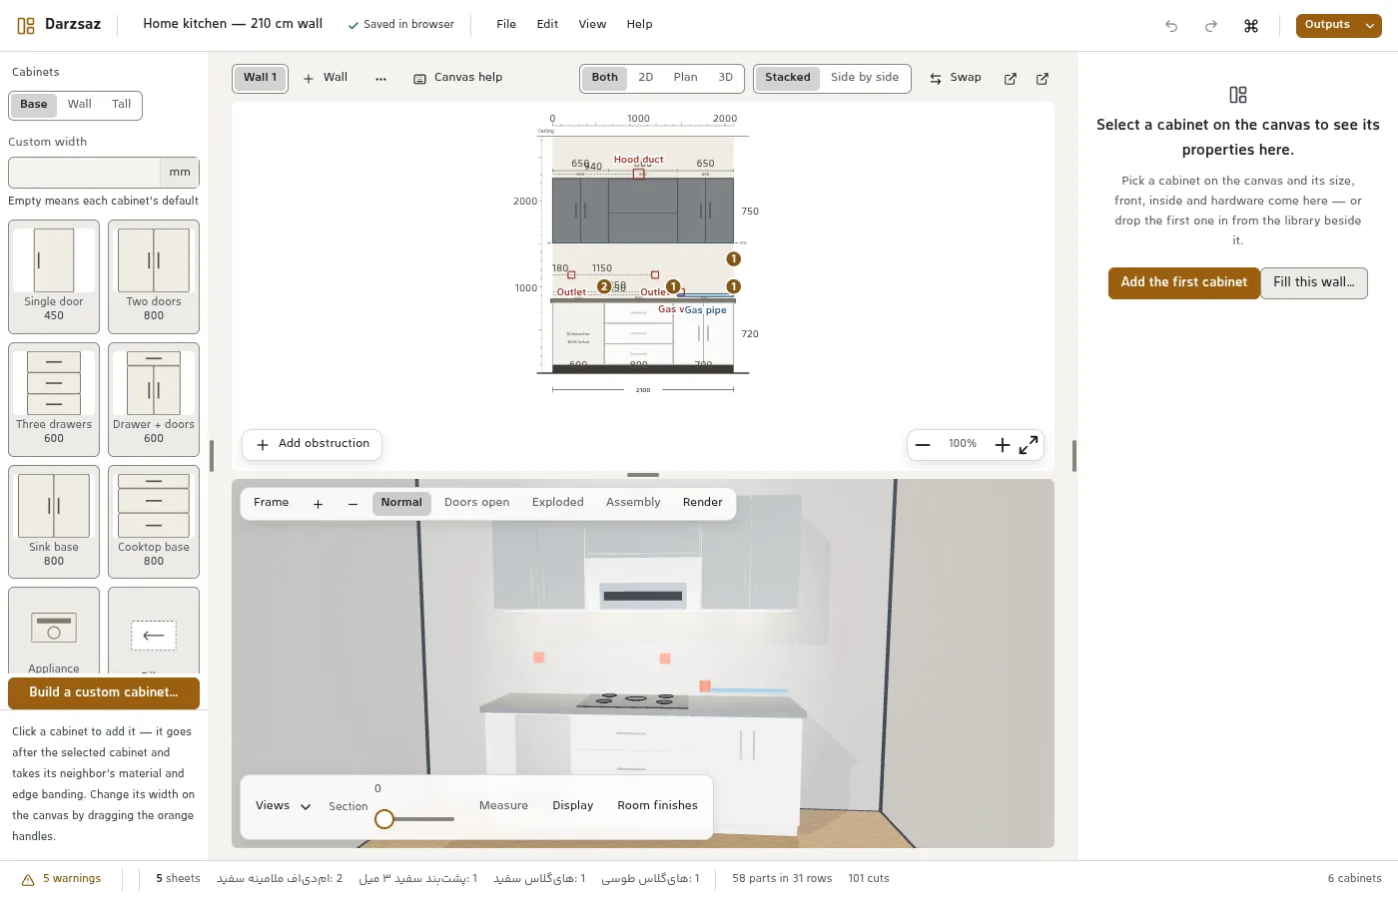Add a Three drawers 600 cabinet
This screenshot has width=1398, height=898.
pos(54,399)
